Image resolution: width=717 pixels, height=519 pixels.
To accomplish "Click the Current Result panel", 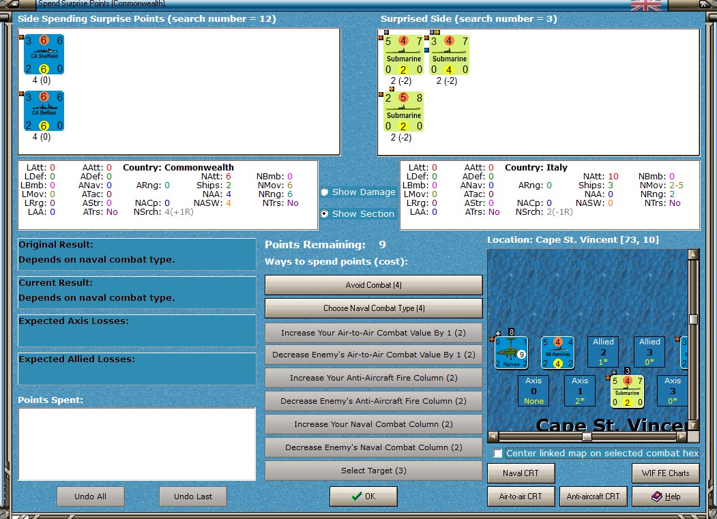I will 136,292.
